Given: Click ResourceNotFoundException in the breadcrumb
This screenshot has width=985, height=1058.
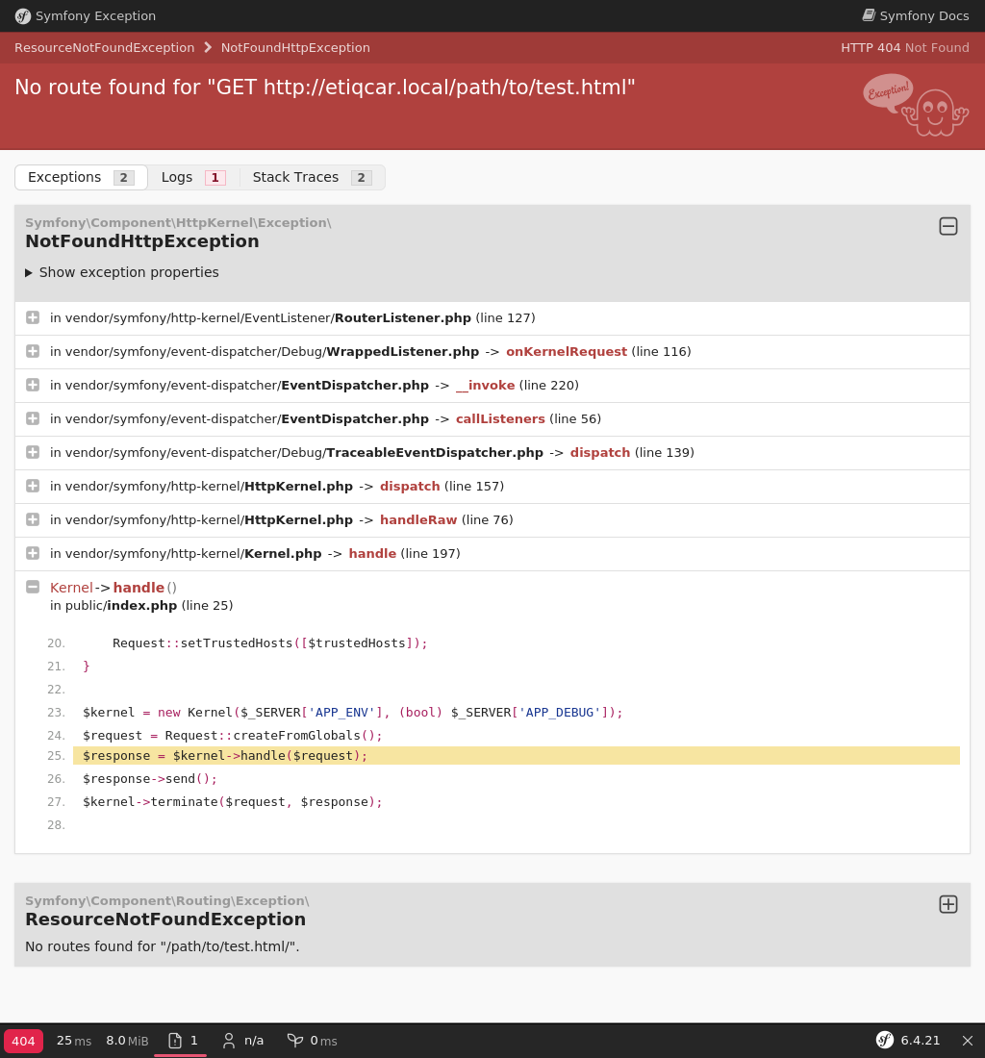Looking at the screenshot, I should click(105, 48).
